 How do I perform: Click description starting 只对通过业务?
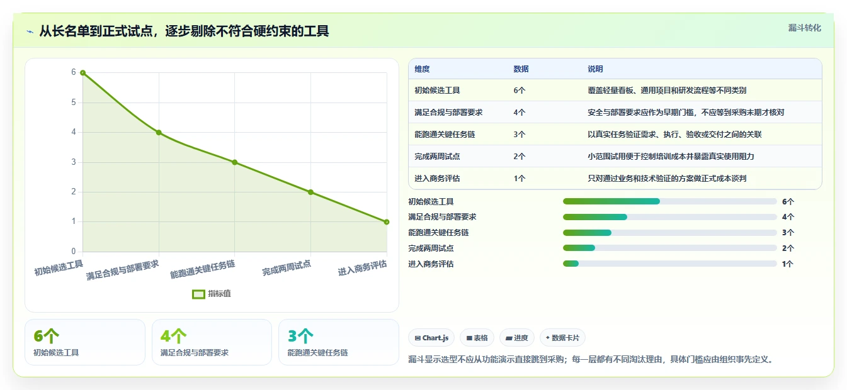pos(667,178)
